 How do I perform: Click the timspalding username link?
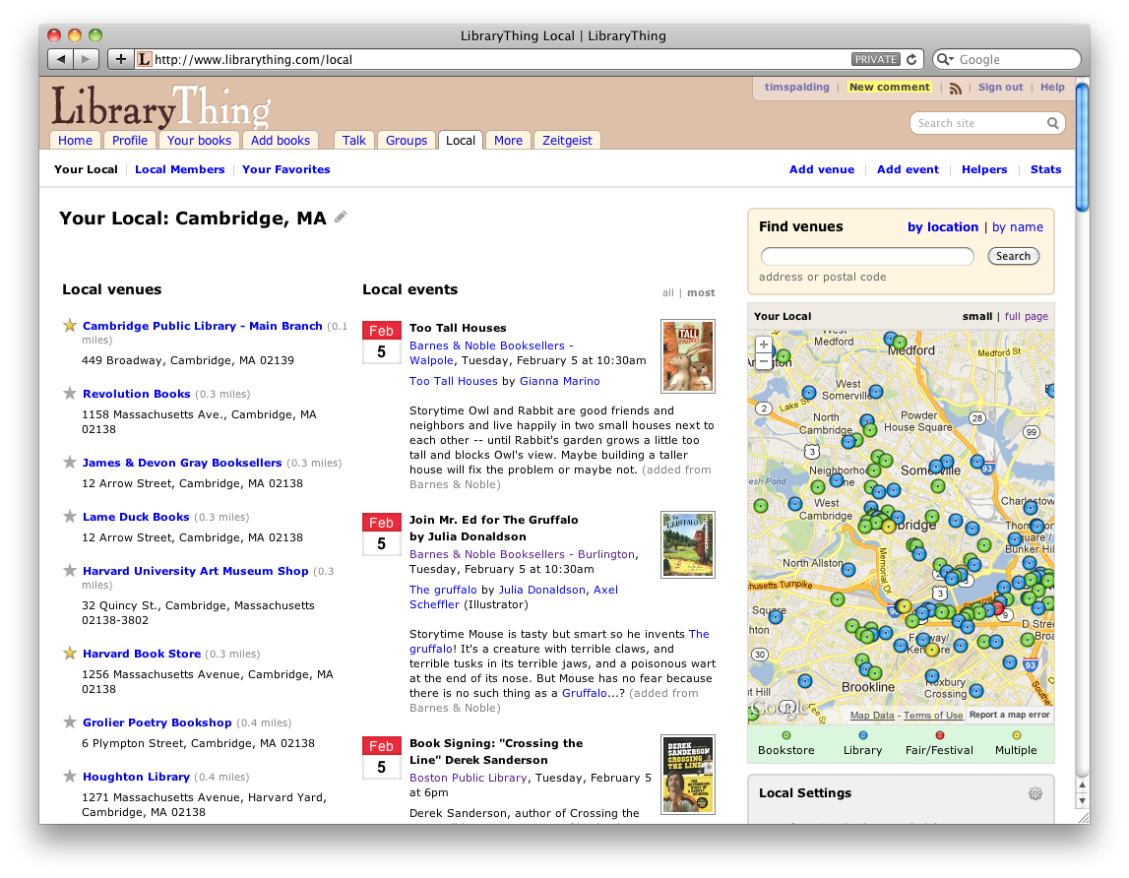(x=796, y=88)
